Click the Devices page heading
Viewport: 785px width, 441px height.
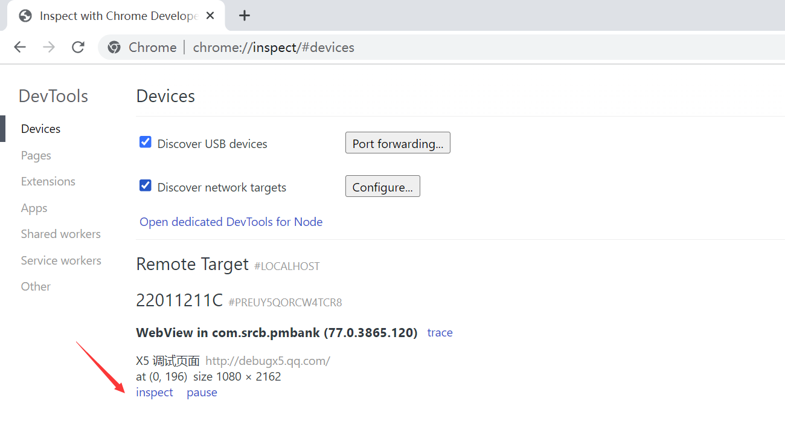coord(165,96)
